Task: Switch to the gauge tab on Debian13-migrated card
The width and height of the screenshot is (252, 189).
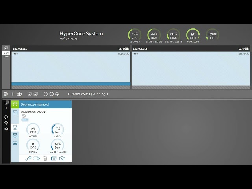Action: [15, 128]
